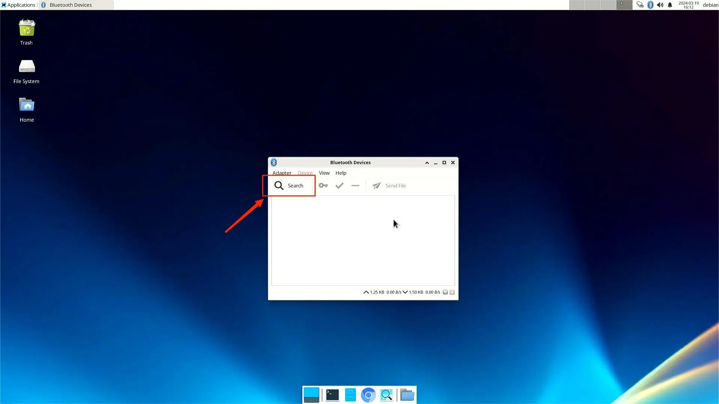This screenshot has width=719, height=404.
Task: Click the Bluetooth system tray icon
Action: click(650, 5)
